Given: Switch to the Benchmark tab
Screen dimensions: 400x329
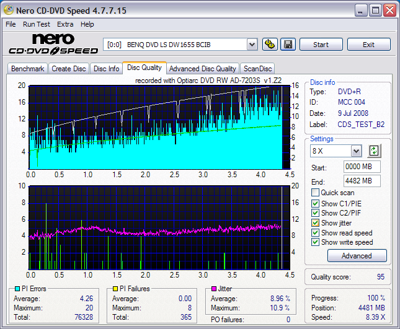Looking at the screenshot, I should (x=28, y=69).
